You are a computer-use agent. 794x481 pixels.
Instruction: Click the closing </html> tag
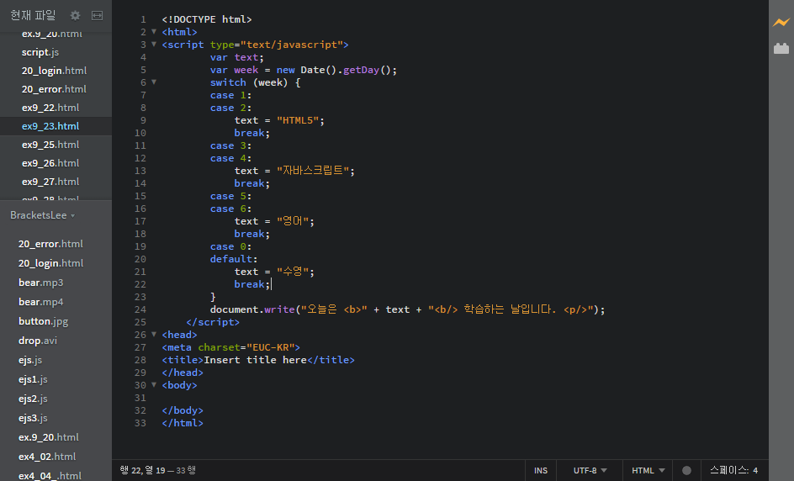[183, 423]
